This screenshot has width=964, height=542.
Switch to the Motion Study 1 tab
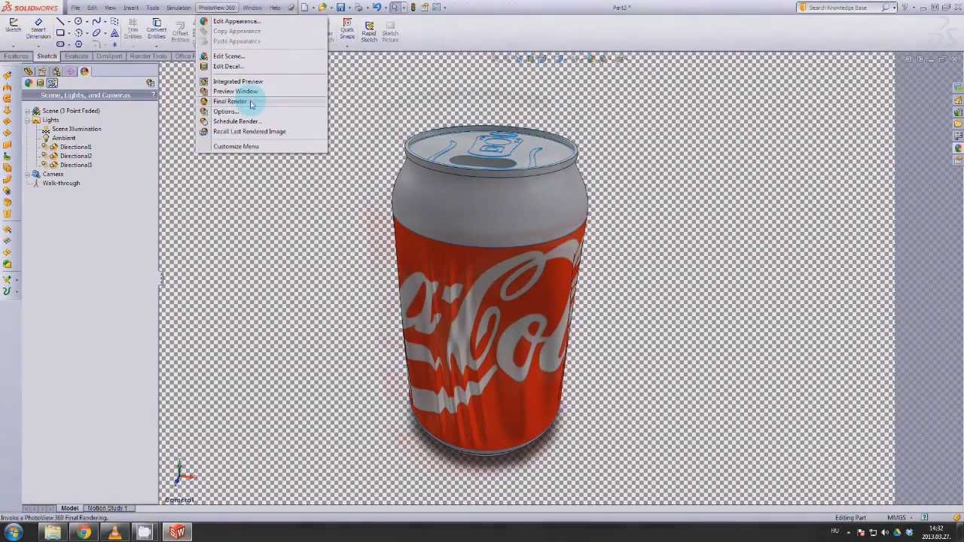(107, 508)
